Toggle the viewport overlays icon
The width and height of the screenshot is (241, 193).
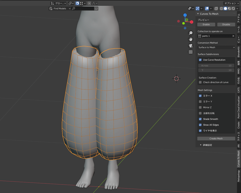click(207, 8)
